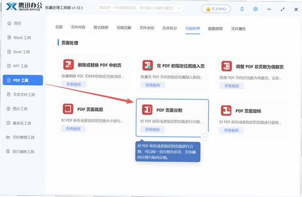Click the 首页 home icon
This screenshot has width=302, height=197.
[9, 23]
